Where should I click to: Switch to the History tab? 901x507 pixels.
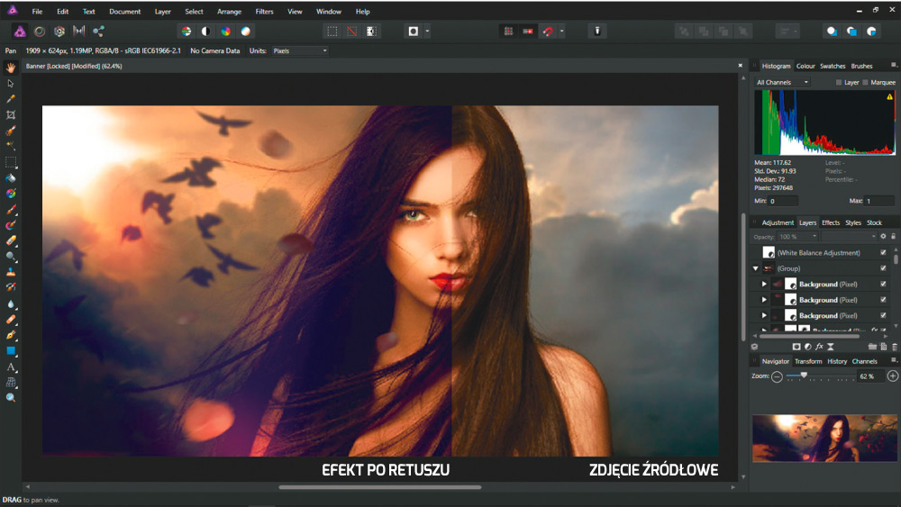[837, 361]
